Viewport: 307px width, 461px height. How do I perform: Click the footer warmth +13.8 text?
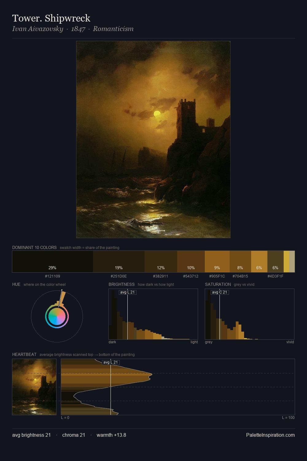click(111, 435)
